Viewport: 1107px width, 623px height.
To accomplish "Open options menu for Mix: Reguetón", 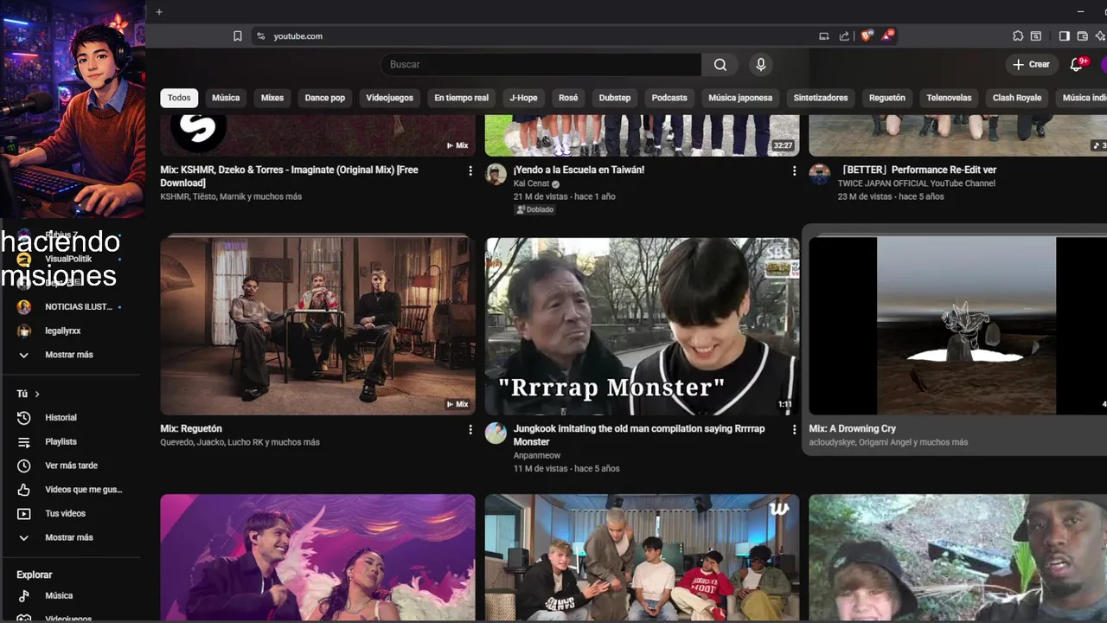I will [x=470, y=429].
